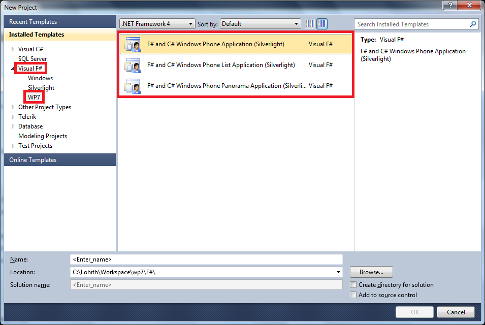This screenshot has width=485, height=325.
Task: Click the Browse... button
Action: pyautogui.click(x=371, y=272)
